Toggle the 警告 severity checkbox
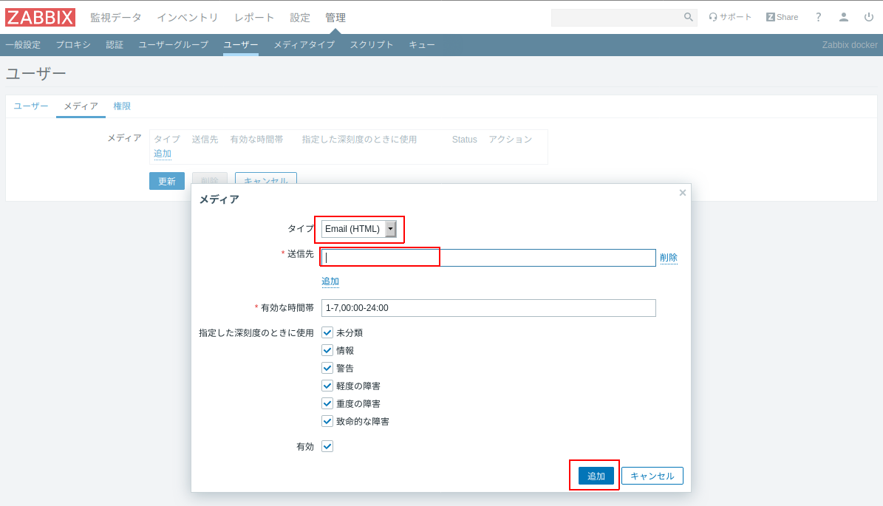The image size is (883, 506). click(x=327, y=368)
